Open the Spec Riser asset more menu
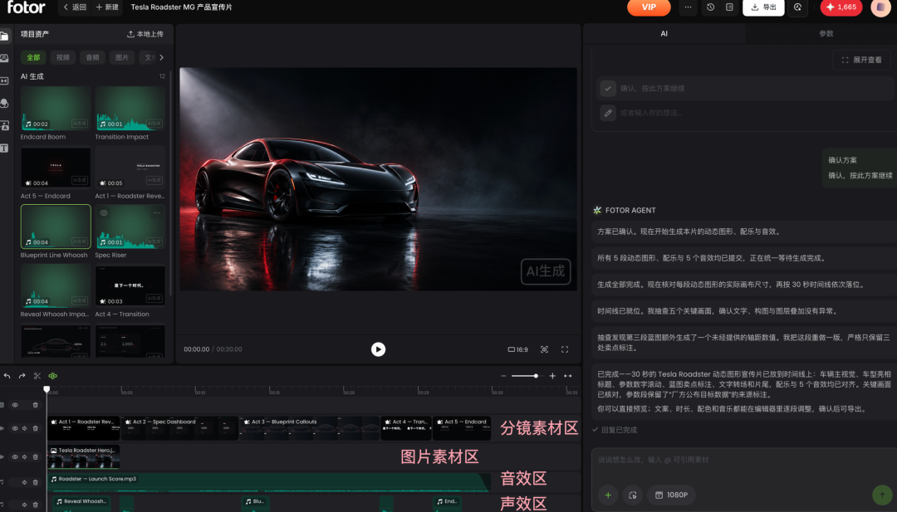The height and width of the screenshot is (512, 897). (x=156, y=212)
